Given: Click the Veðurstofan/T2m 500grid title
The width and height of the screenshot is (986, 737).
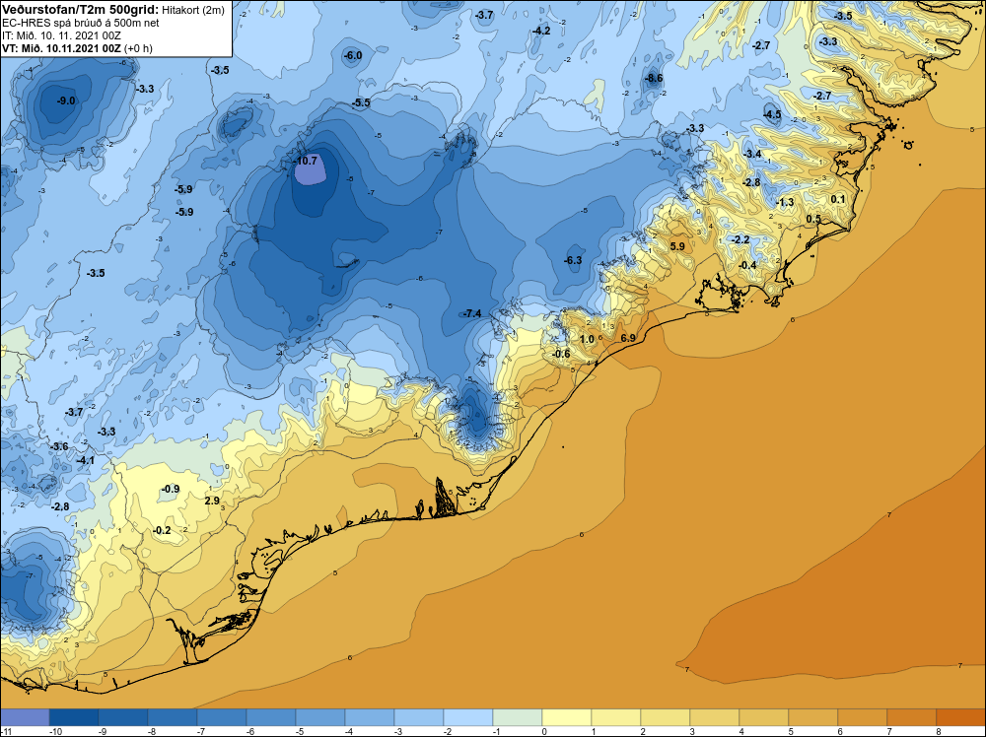Looking at the screenshot, I should [79, 10].
